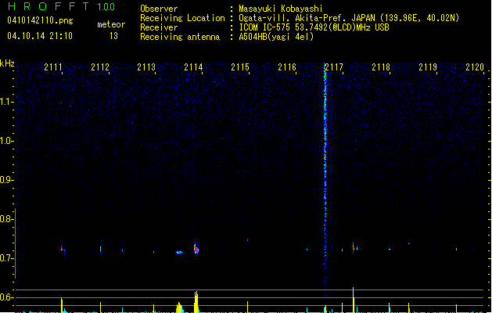Click the meteor echo just after 2117
This screenshot has width=492, height=313.
click(x=354, y=247)
